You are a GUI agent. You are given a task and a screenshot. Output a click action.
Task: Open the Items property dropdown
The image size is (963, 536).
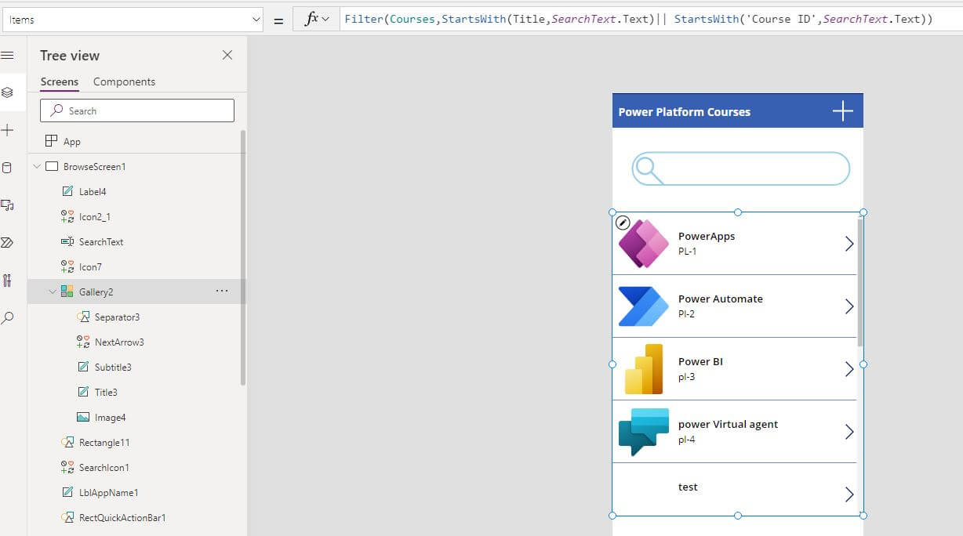click(x=255, y=20)
